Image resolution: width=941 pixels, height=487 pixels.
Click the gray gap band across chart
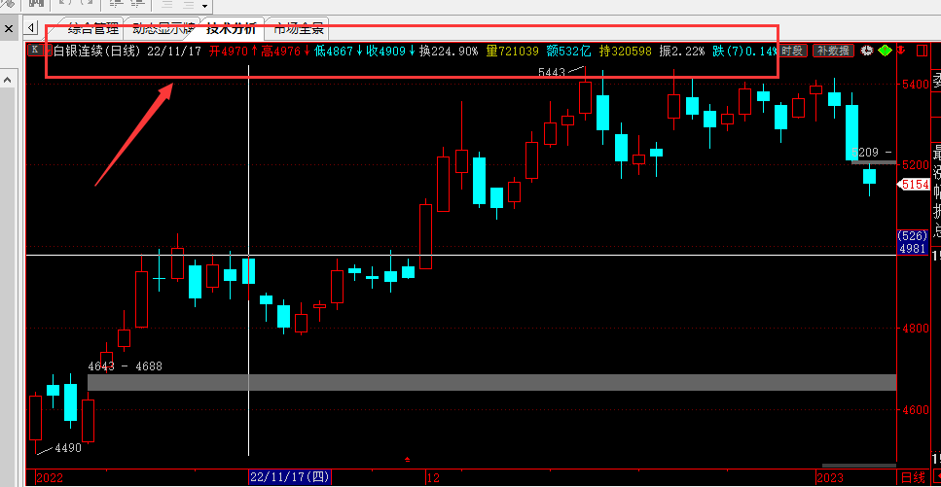pos(492,382)
